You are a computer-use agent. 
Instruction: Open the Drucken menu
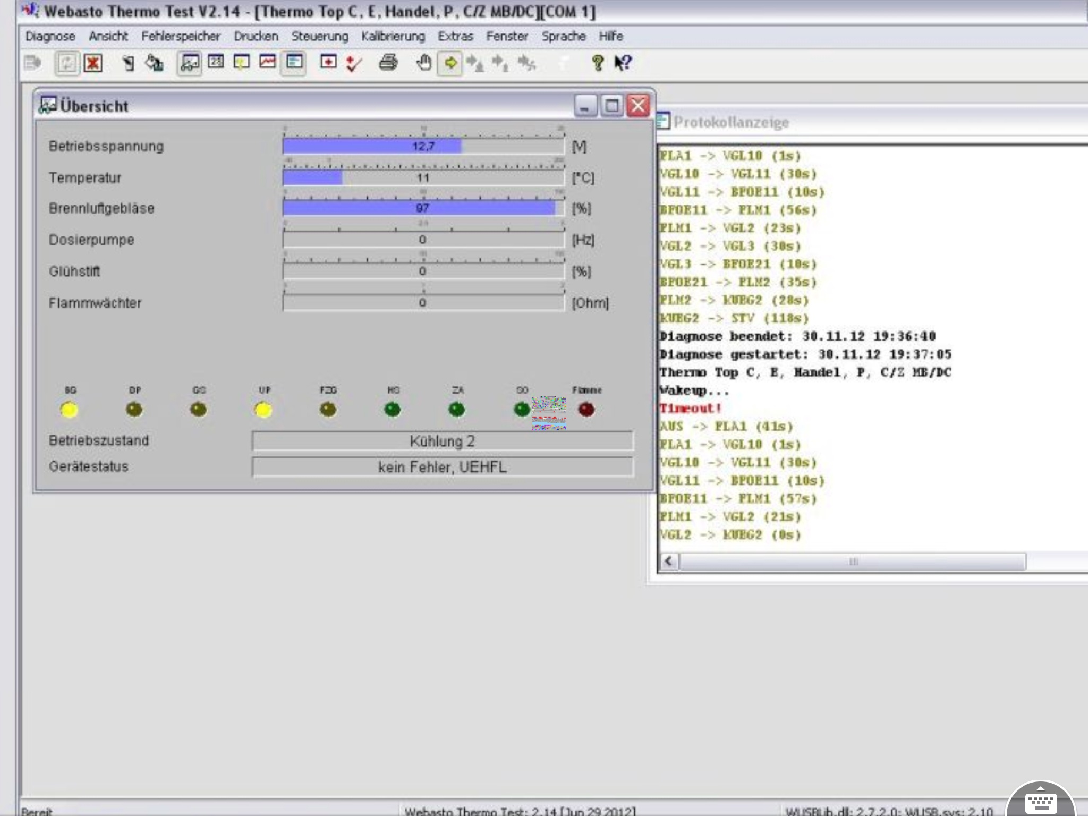(256, 36)
